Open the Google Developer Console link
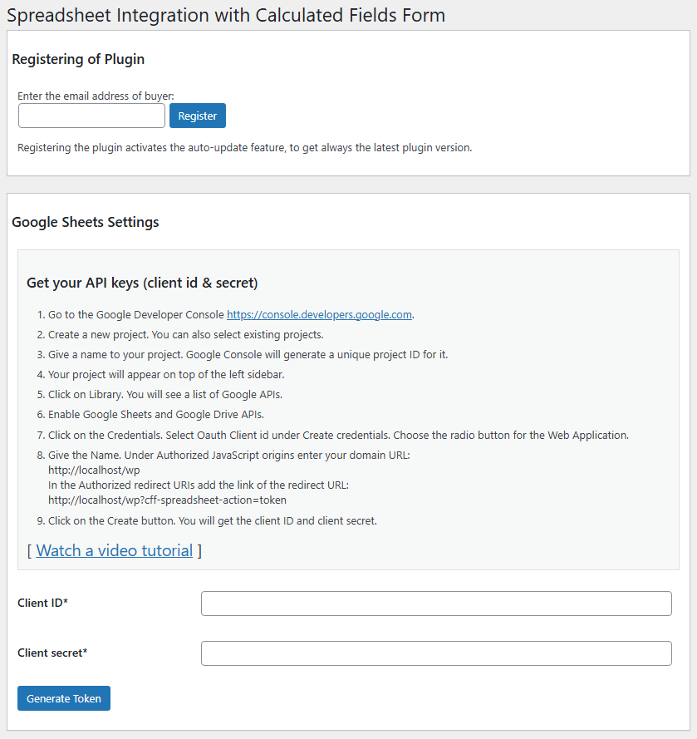 (319, 314)
